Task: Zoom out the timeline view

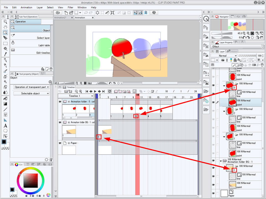Action: tap(76, 91)
